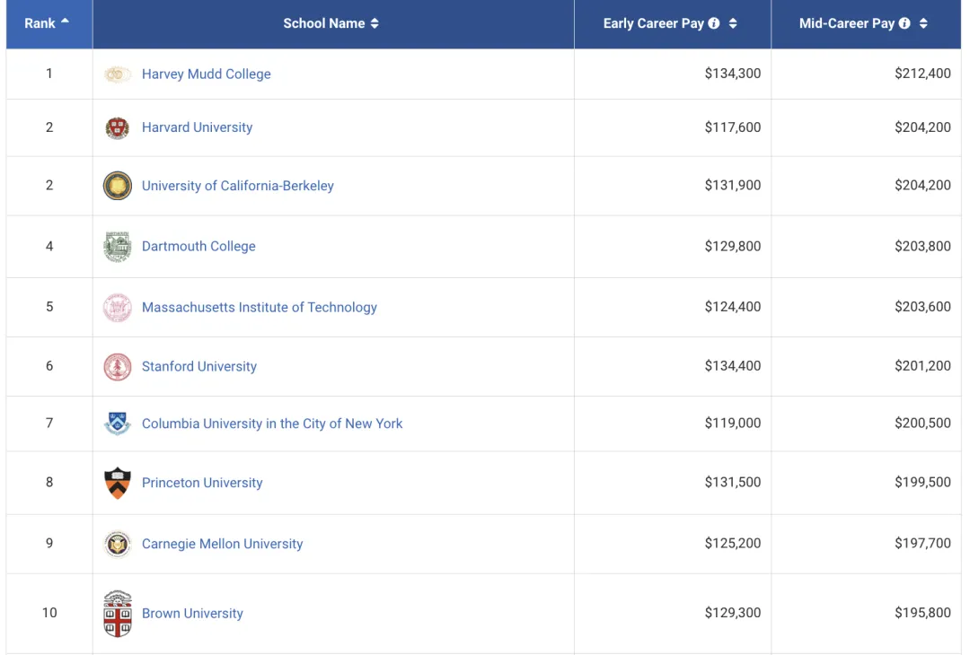The height and width of the screenshot is (655, 970).
Task: Click rank number 4 cell
Action: click(49, 247)
